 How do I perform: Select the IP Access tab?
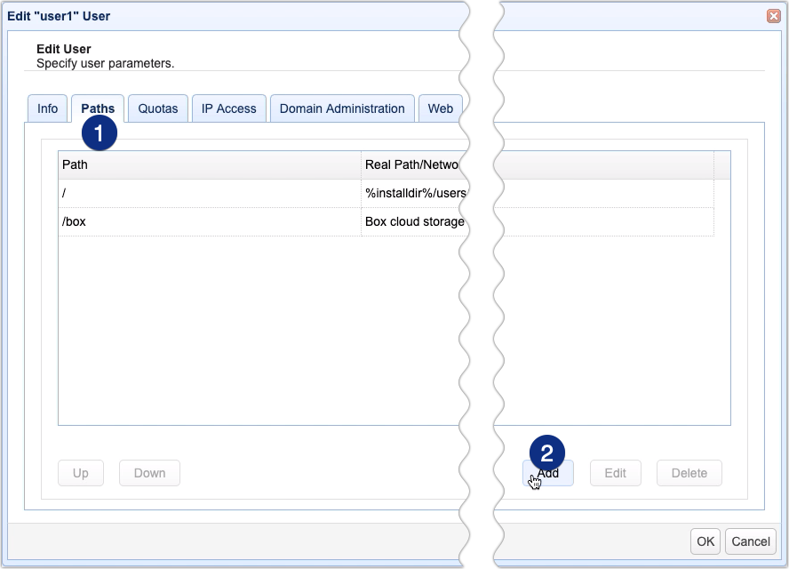[228, 108]
